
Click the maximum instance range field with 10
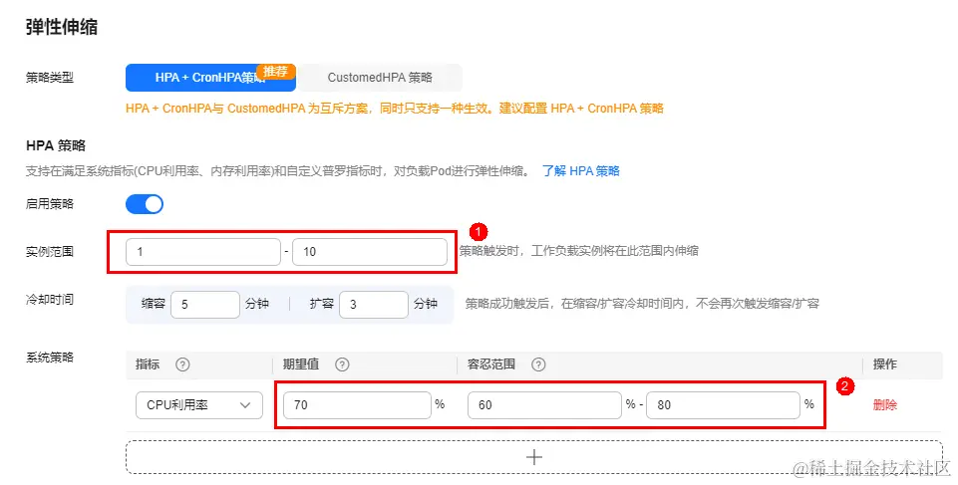click(370, 251)
